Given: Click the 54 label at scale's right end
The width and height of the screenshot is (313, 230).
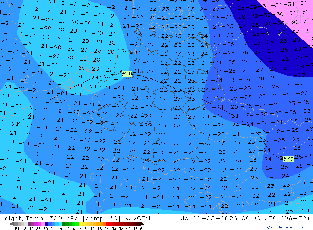Looking at the screenshot, I should (142, 229).
